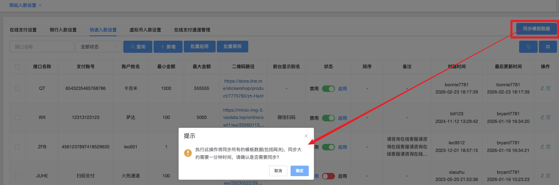Image resolution: width=559 pixels, height=185 pixels.
Task: Open the 在线支付通道管理 tab
Action: click(x=192, y=30)
